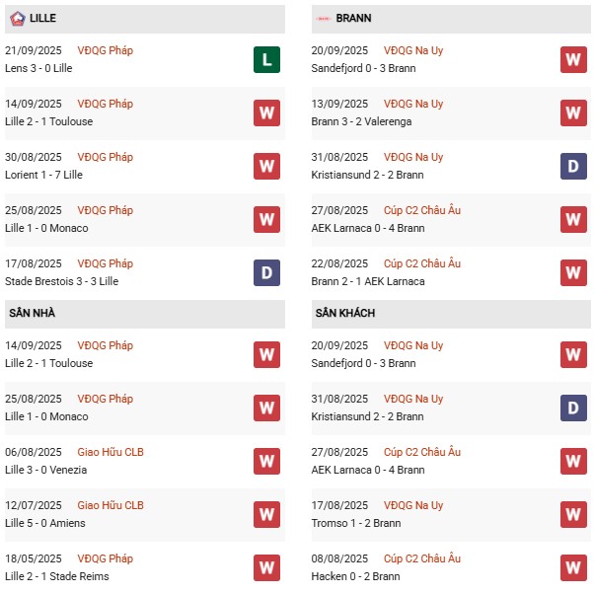Image resolution: width=594 pixels, height=594 pixels.
Task: Click the Lille 2-1 Stade Reims result
Action: (x=57, y=576)
